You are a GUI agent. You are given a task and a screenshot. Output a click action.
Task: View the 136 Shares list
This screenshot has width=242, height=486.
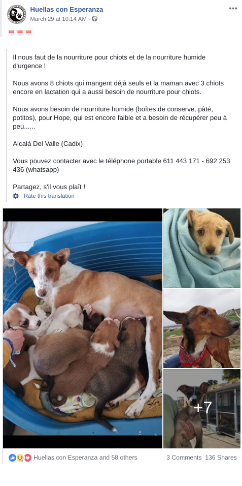[221, 458]
